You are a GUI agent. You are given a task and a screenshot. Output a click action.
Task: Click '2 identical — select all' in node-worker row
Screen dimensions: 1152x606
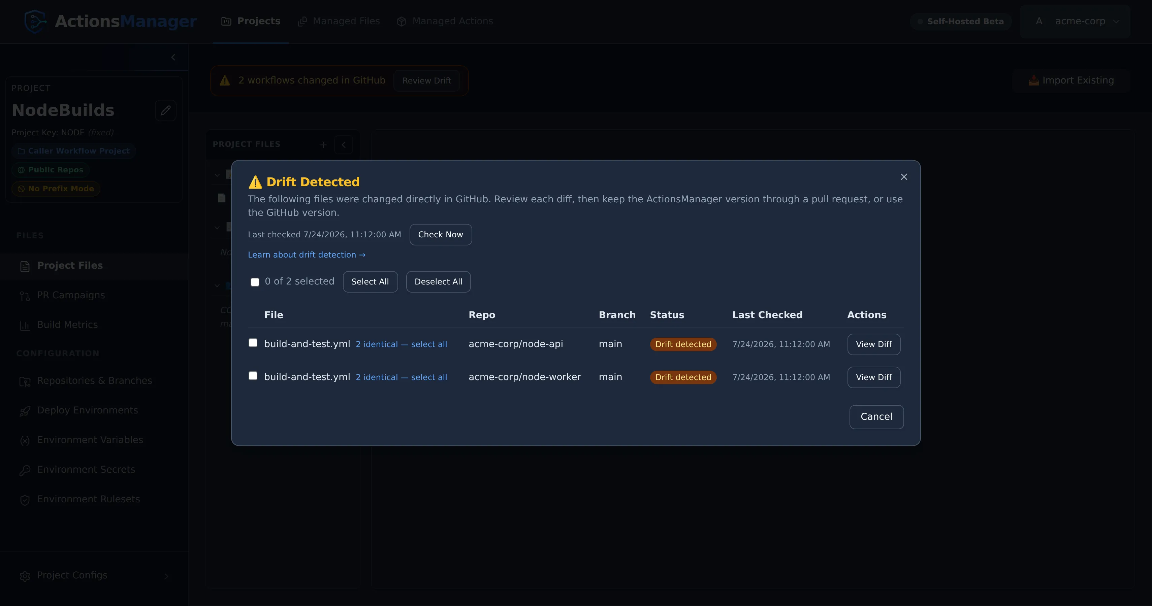tap(401, 377)
